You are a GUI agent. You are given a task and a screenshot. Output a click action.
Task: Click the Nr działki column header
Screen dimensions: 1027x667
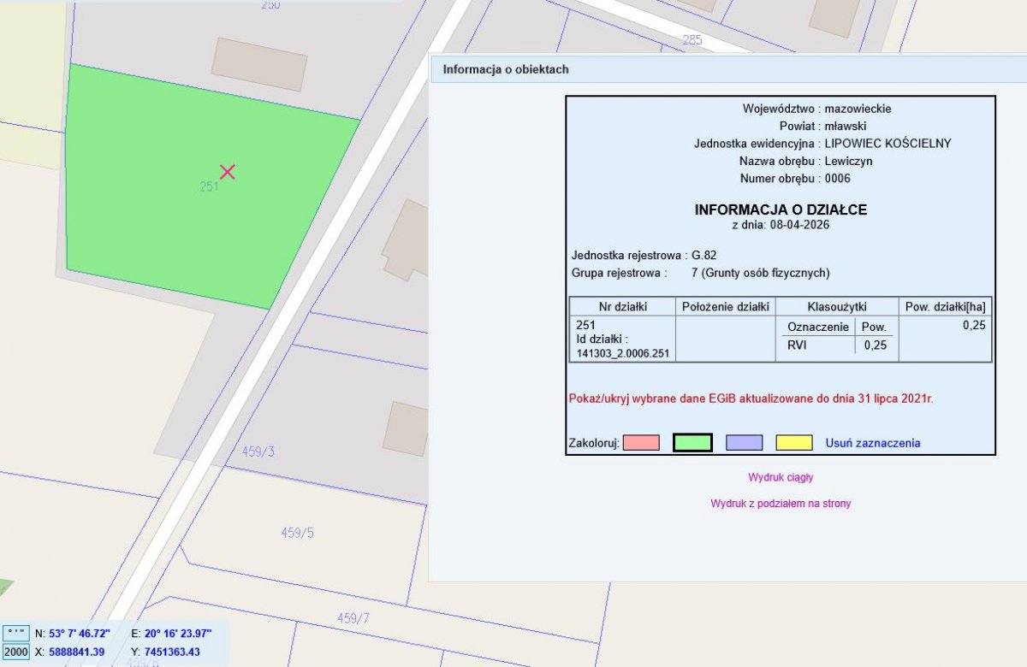(x=622, y=306)
